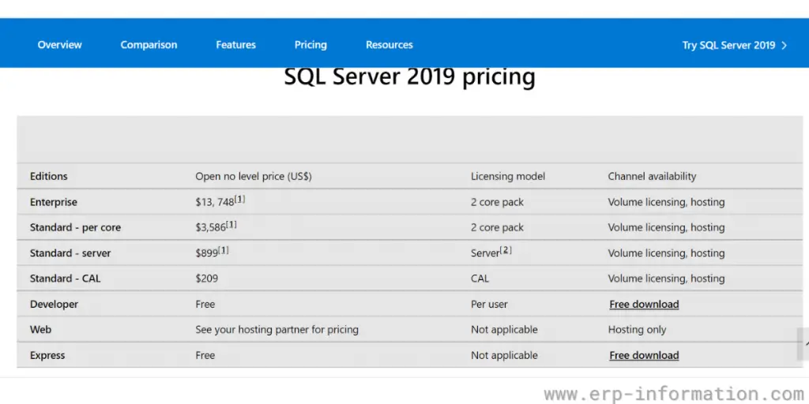Click the Try SQL Server 2019 link

click(728, 45)
